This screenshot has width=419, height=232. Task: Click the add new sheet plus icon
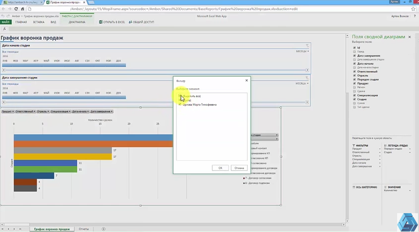pos(103,229)
